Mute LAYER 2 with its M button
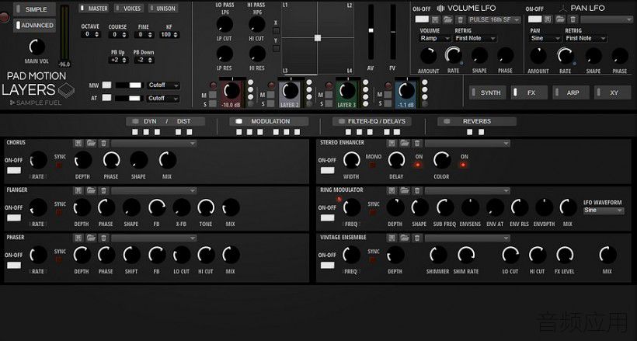 (271, 95)
